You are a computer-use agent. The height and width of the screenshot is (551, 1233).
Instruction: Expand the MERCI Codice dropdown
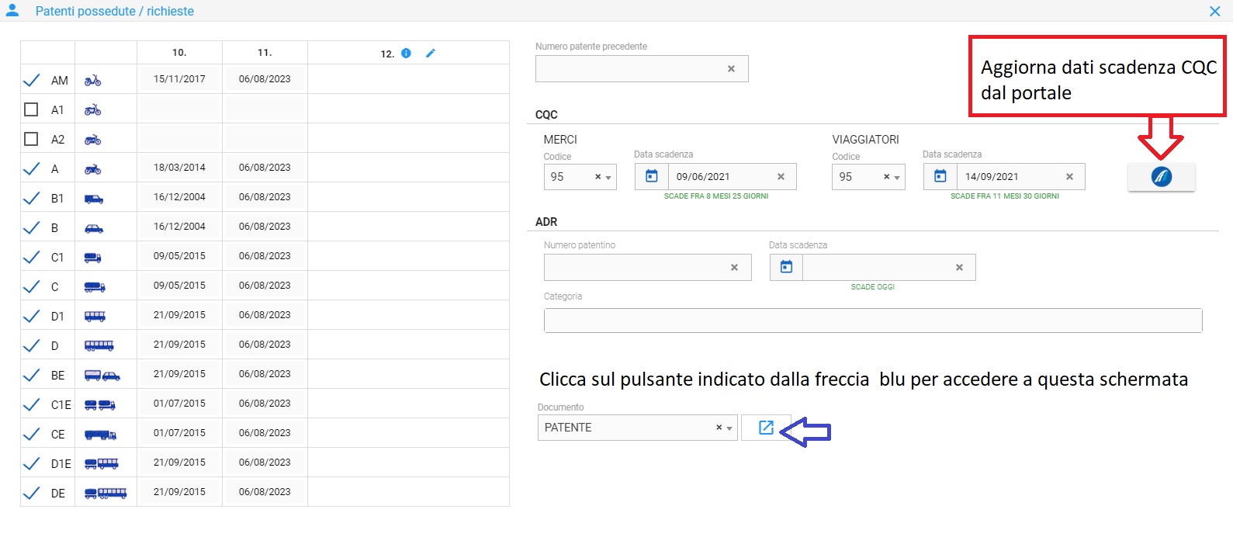tap(609, 178)
